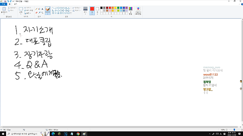Open the File (파일) menu tab
The image size is (243, 136).
click(3, 4)
